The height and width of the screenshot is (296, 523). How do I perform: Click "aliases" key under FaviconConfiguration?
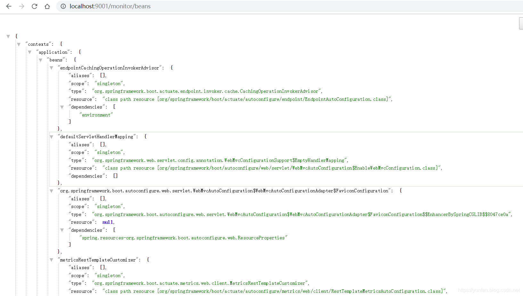click(x=80, y=199)
